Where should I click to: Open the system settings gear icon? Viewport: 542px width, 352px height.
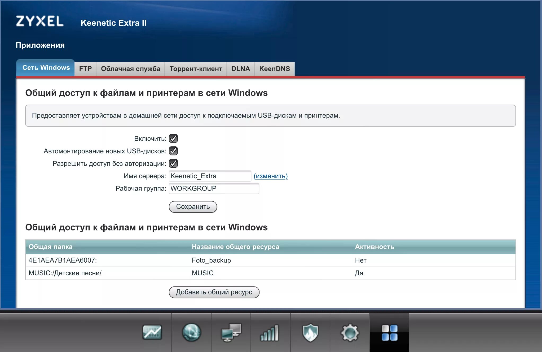pyautogui.click(x=350, y=333)
